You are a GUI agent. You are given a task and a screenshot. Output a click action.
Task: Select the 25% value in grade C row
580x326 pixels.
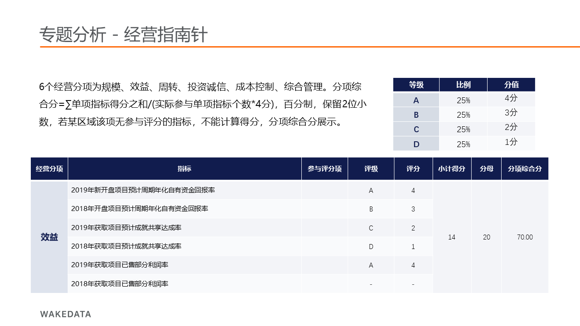pos(463,129)
